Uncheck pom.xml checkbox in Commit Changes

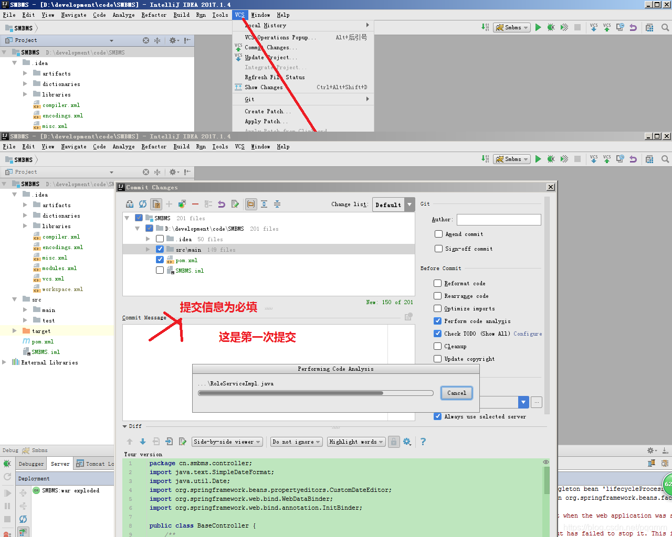(x=160, y=260)
